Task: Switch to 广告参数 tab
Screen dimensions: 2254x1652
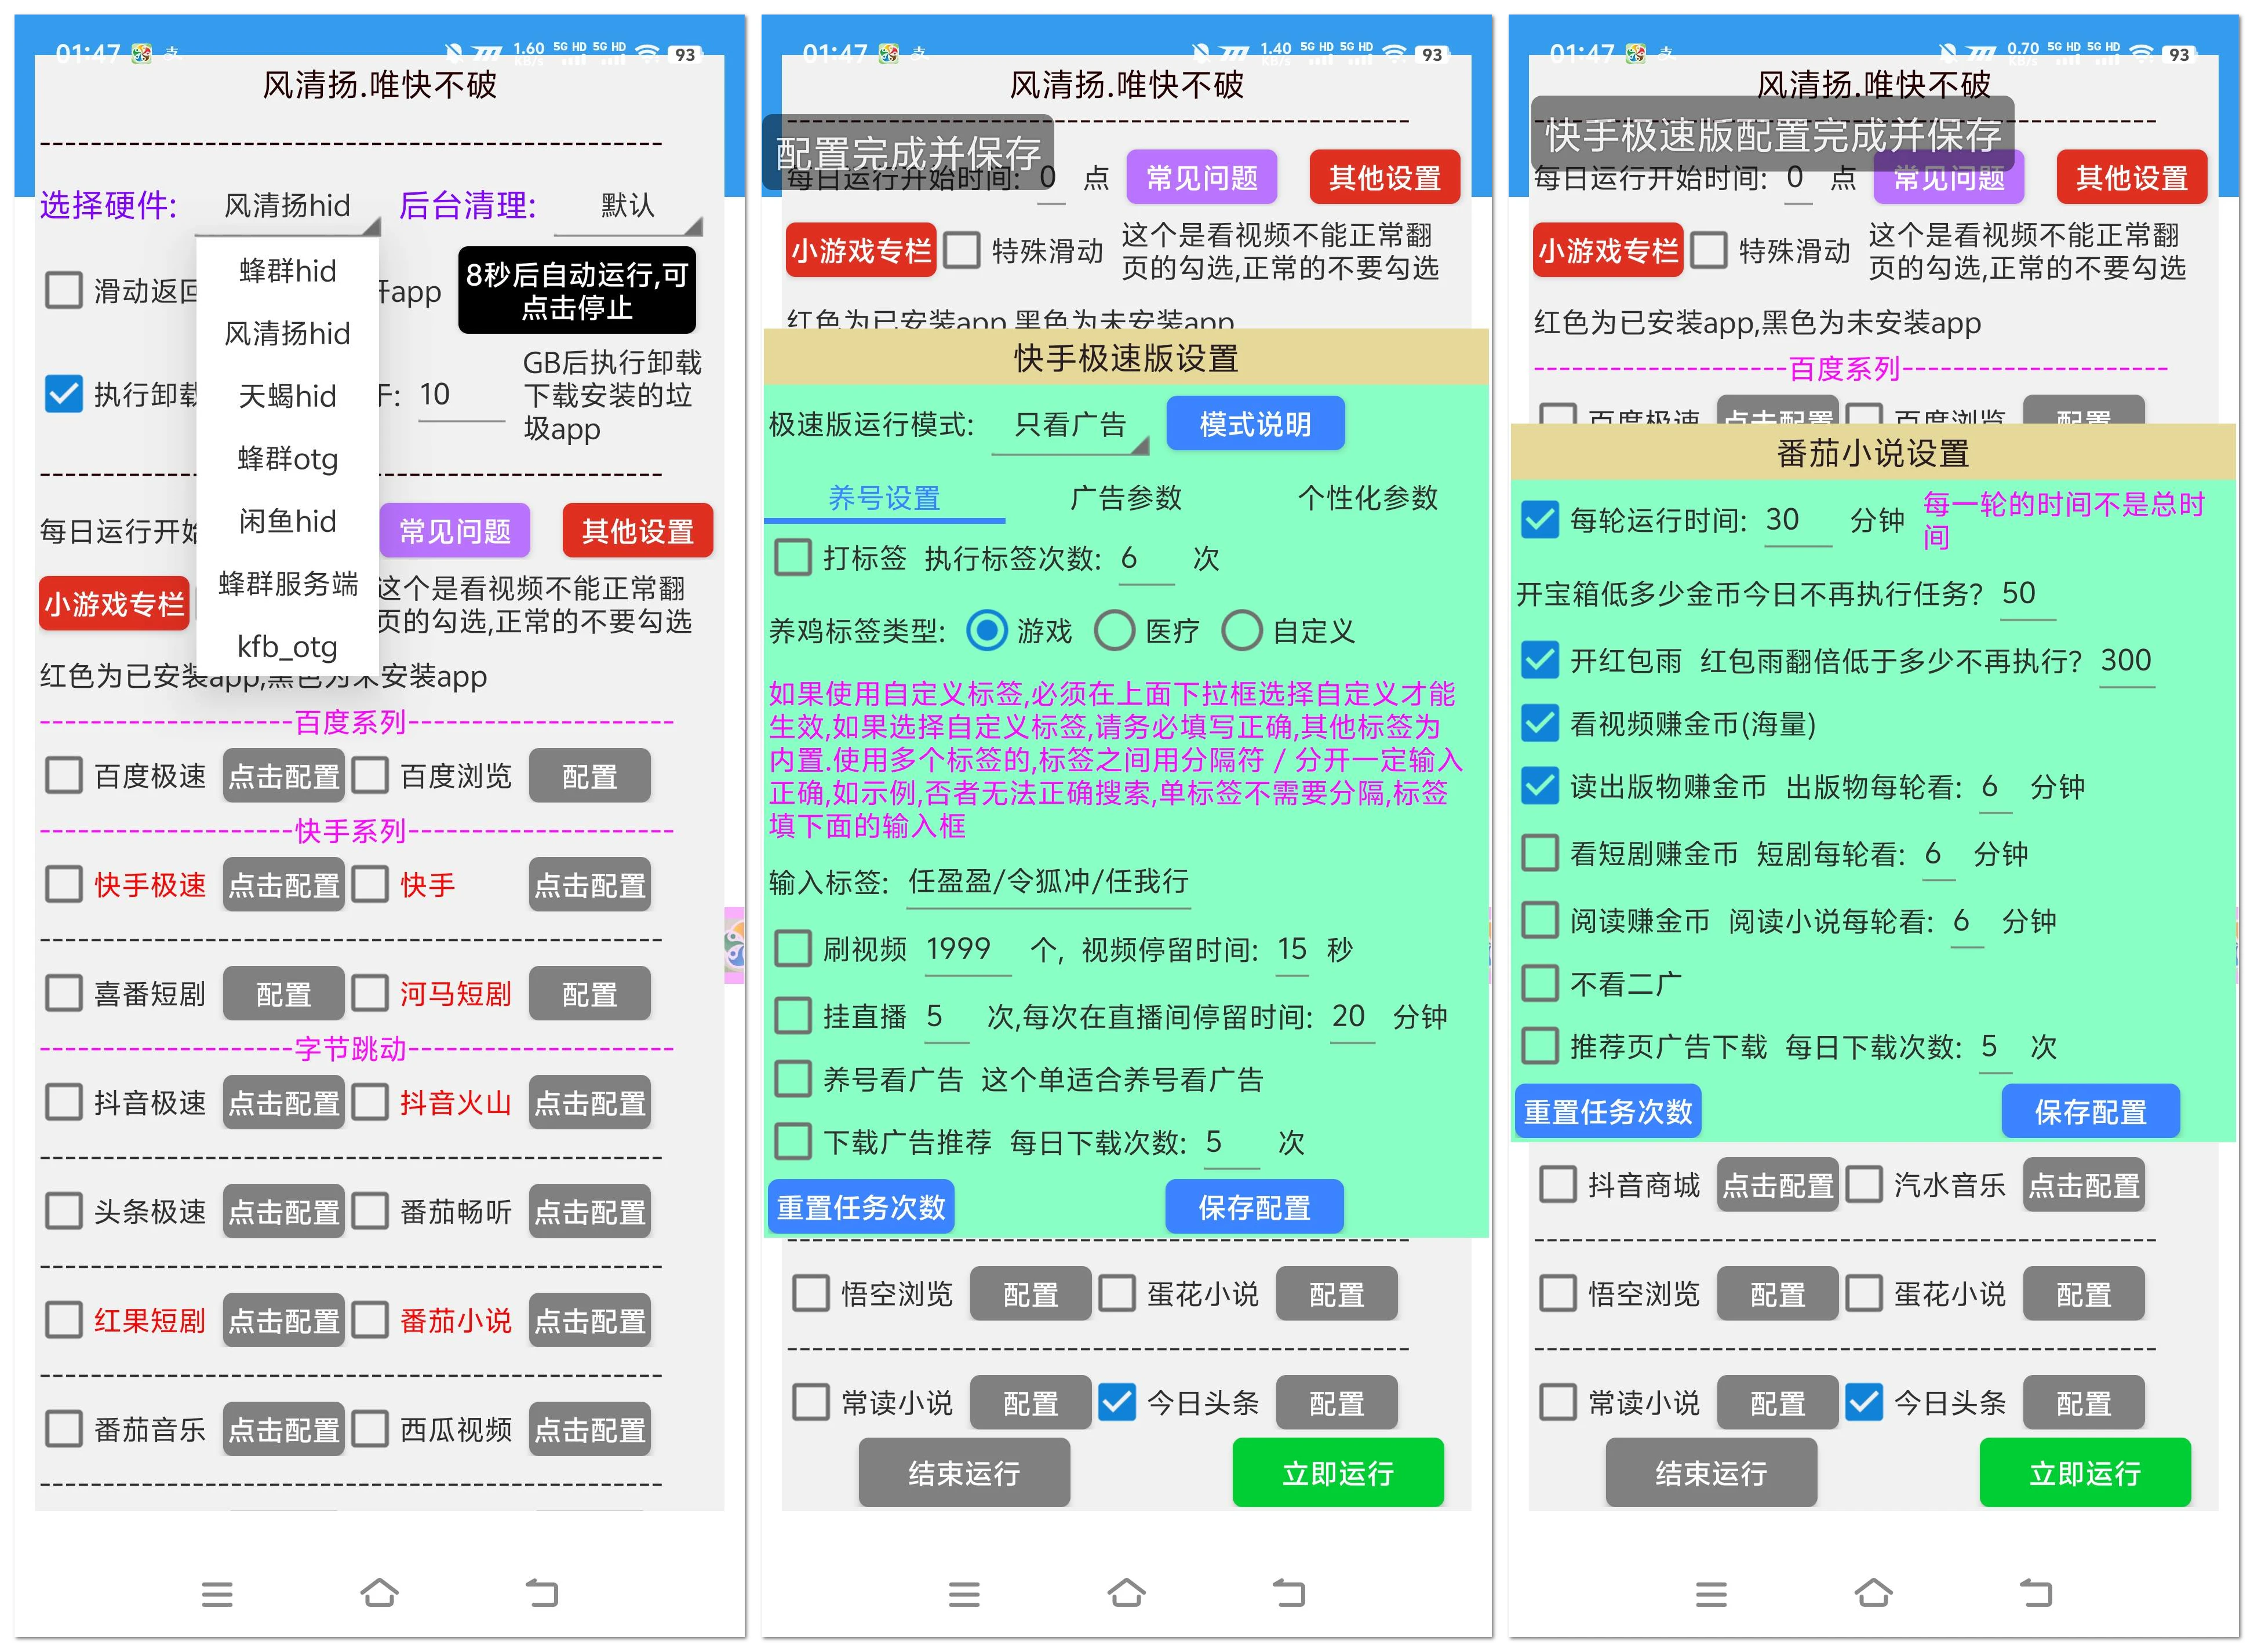Action: tap(1125, 497)
